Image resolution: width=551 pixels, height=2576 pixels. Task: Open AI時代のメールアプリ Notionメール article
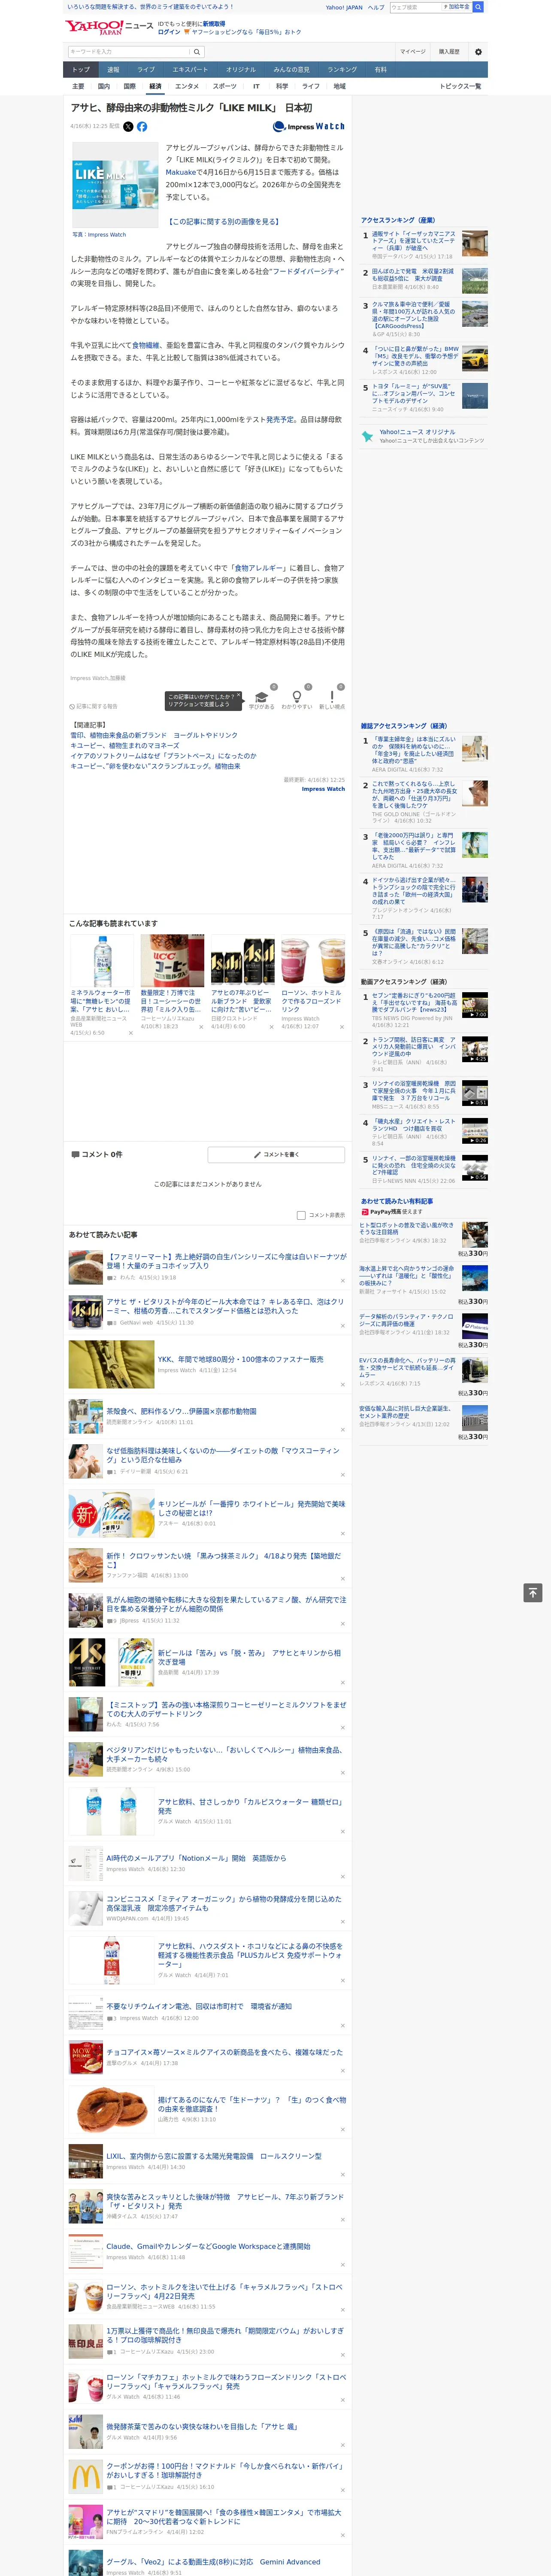196,1858
